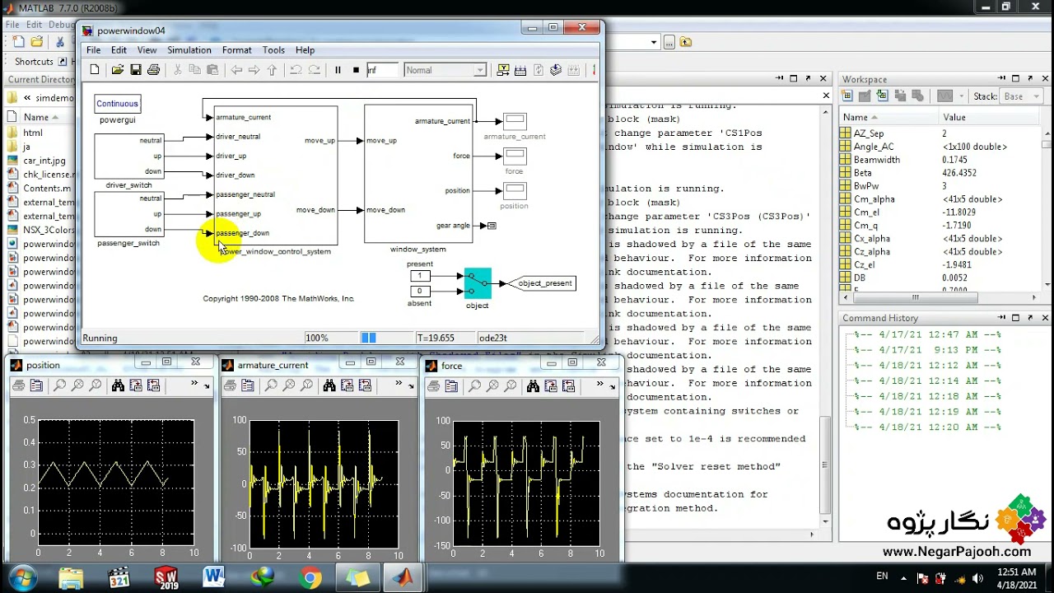Click Zoom icon in position scope
This screenshot has height=593, width=1054.
pyautogui.click(x=60, y=385)
